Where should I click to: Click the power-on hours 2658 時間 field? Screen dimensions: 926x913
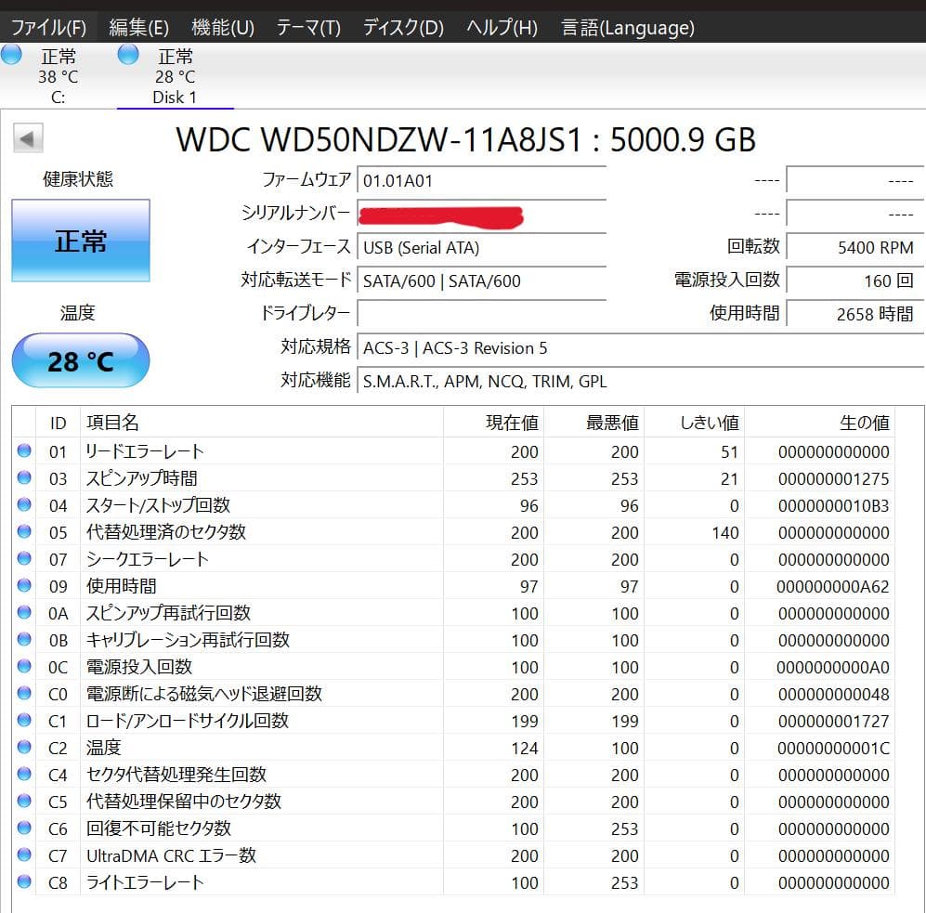[x=854, y=314]
